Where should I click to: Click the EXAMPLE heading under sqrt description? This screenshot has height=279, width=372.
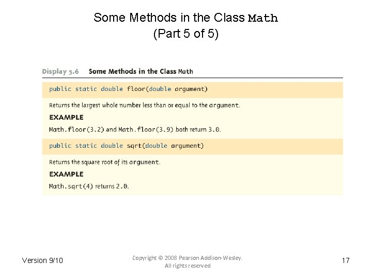(66, 174)
